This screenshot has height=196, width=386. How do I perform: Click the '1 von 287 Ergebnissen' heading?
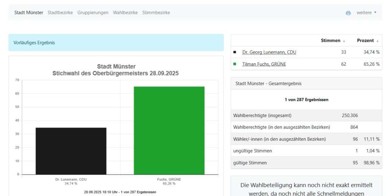click(306, 100)
